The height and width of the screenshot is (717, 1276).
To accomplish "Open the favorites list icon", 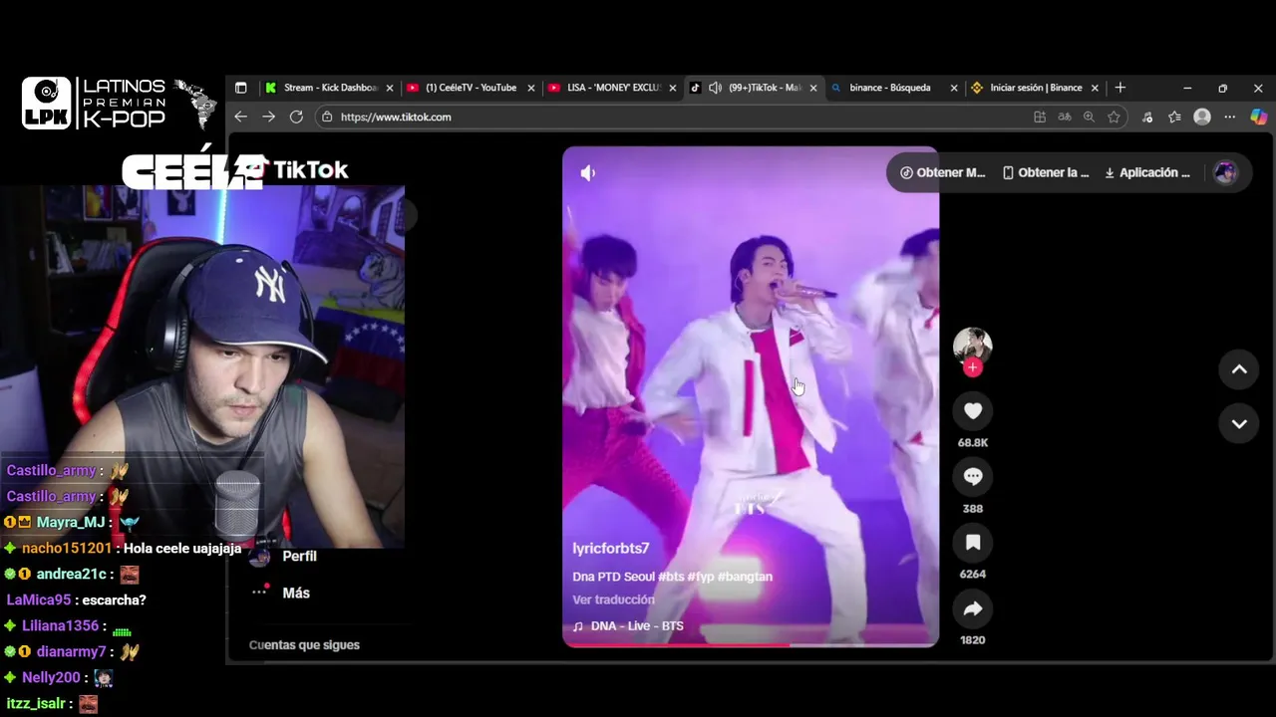I will click(1174, 117).
